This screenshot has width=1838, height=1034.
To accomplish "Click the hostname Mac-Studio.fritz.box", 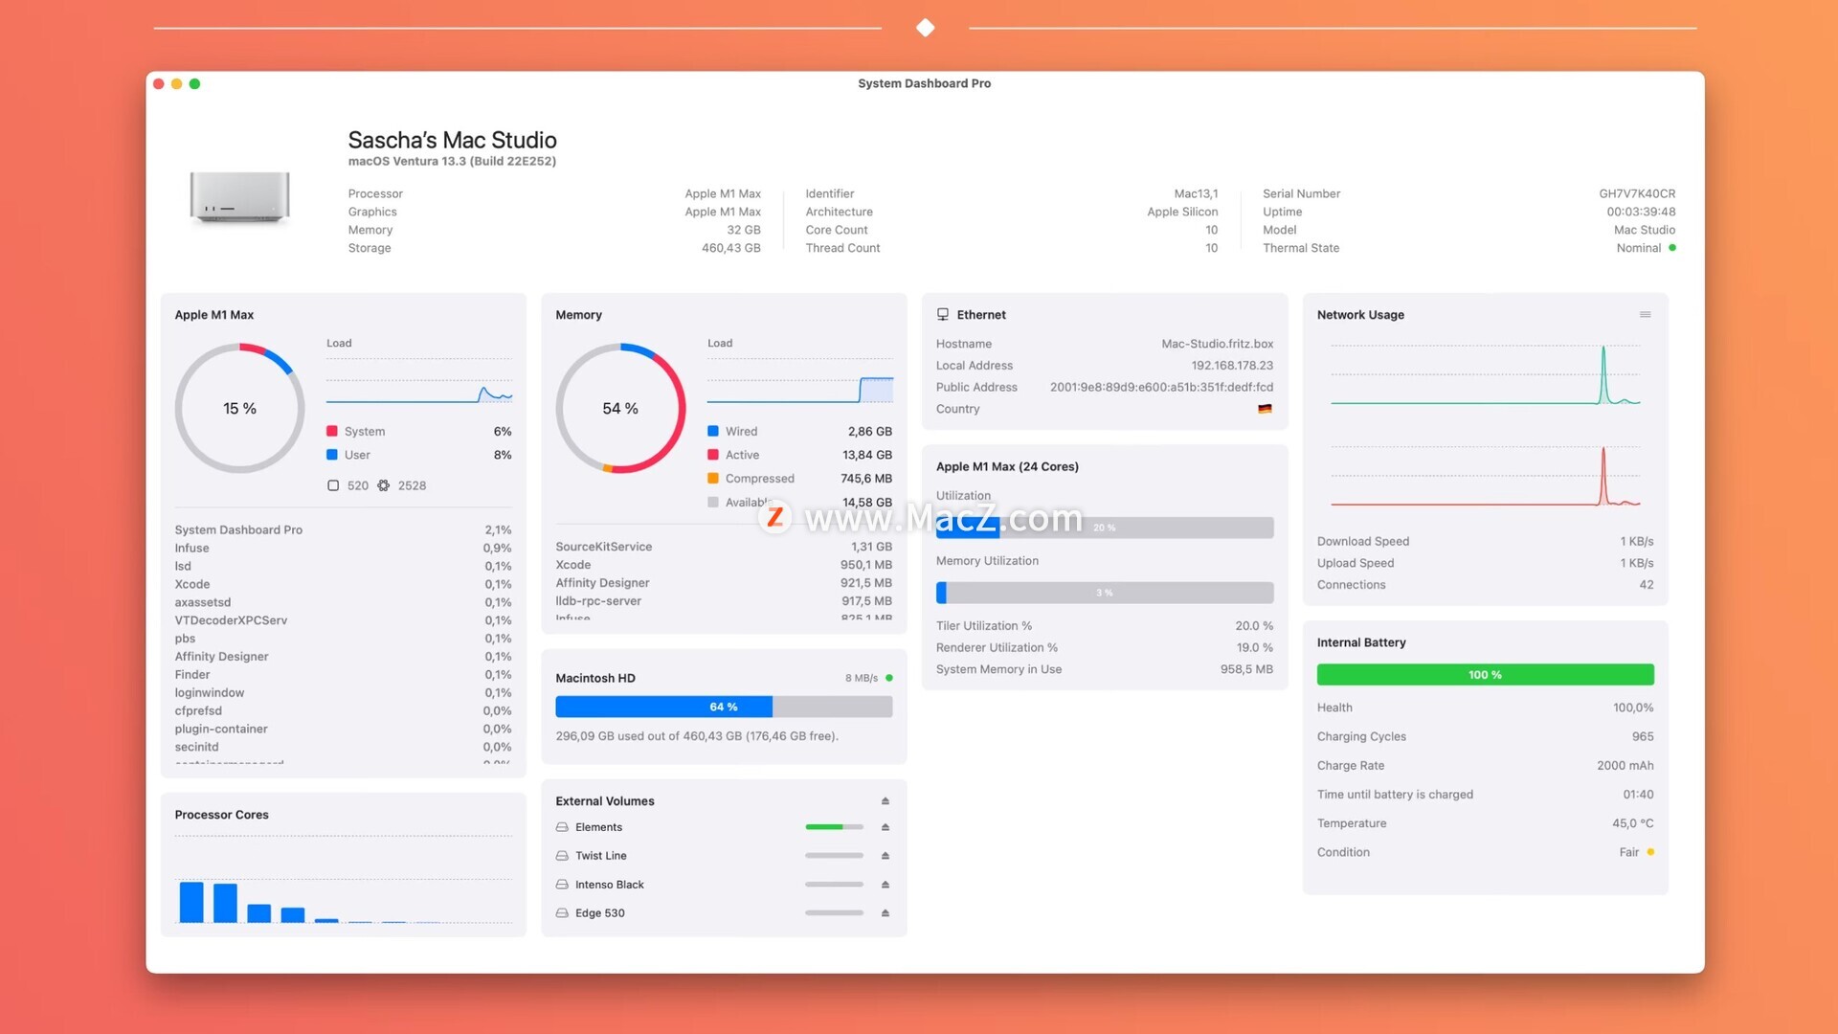I will [x=1217, y=344].
